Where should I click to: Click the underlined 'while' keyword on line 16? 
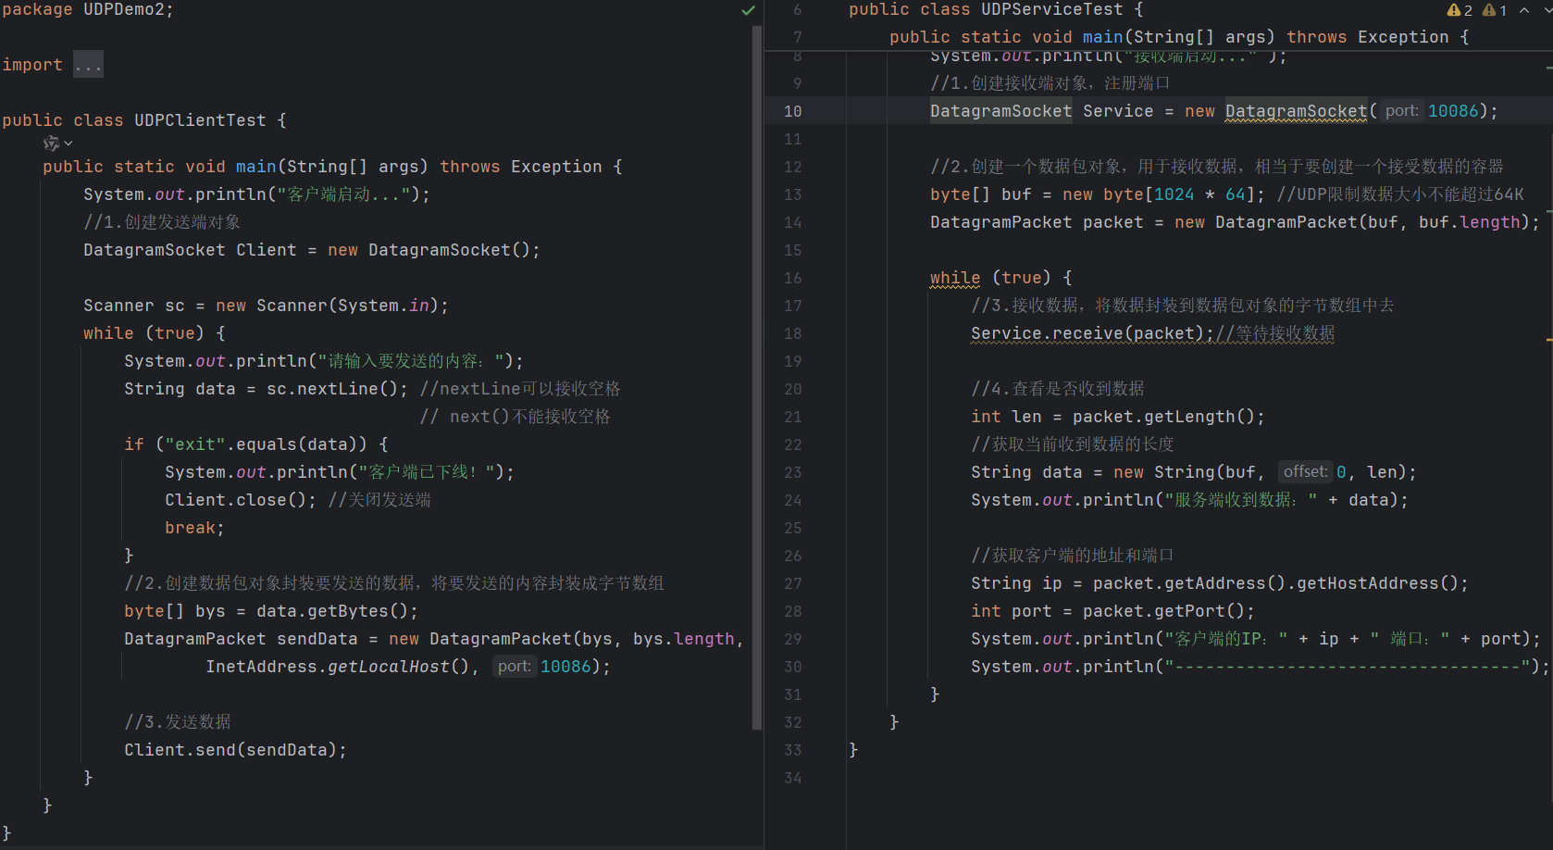(x=955, y=278)
